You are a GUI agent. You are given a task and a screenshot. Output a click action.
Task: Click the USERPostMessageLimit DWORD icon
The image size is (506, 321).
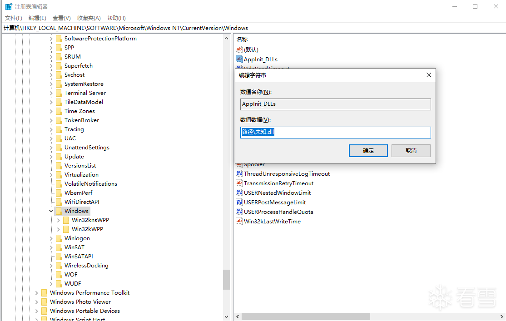click(239, 202)
